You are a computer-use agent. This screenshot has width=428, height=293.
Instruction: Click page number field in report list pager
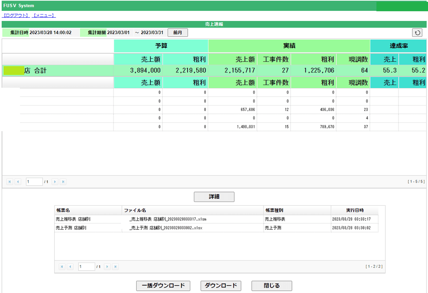(x=87, y=267)
